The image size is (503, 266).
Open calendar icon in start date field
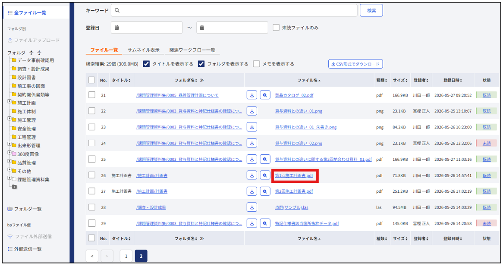click(117, 28)
